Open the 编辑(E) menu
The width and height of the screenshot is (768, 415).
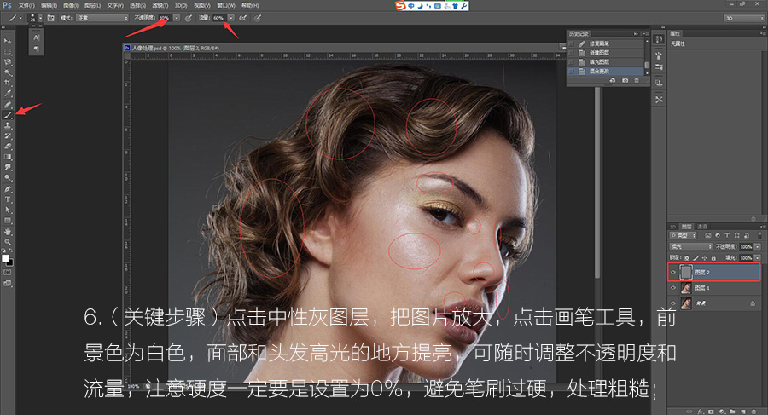(49, 5)
